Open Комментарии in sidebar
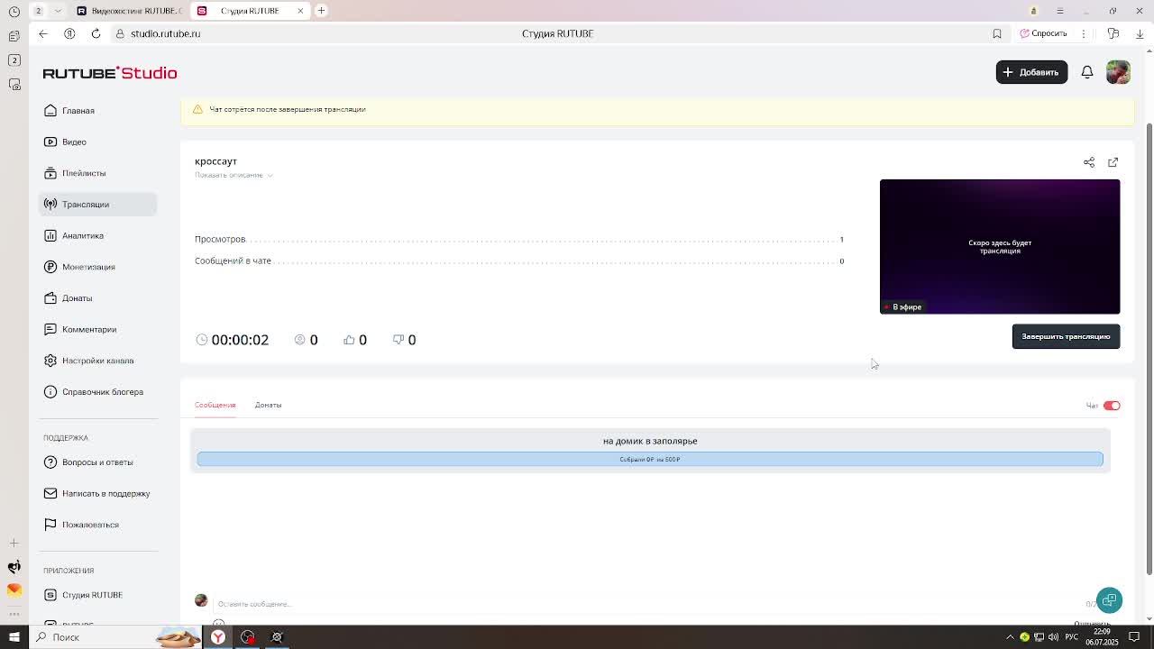1154x649 pixels. [97, 329]
